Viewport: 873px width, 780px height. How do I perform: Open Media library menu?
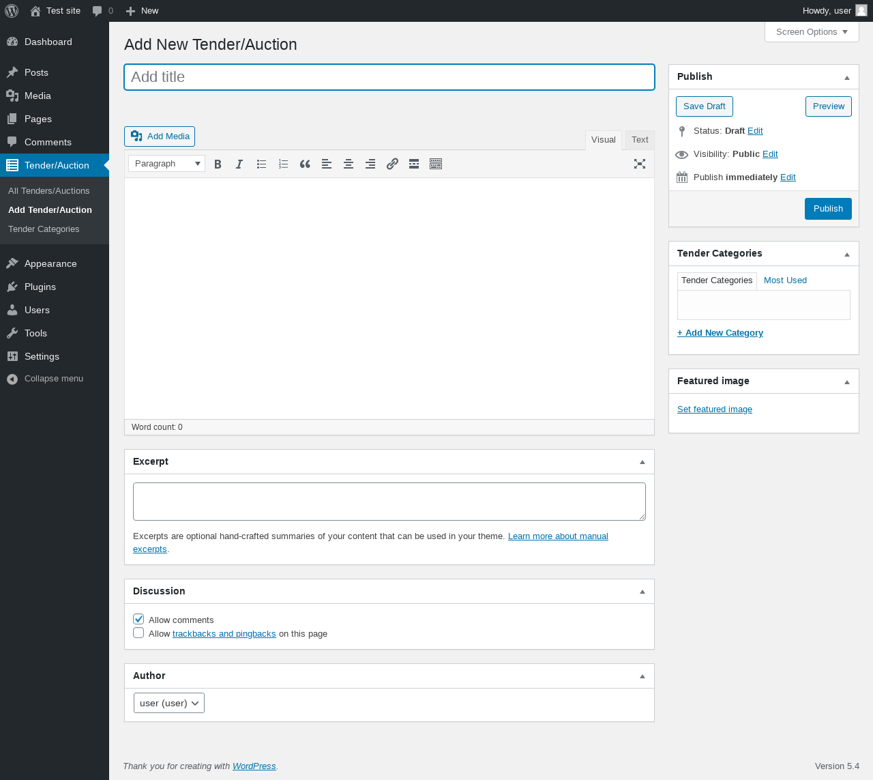pyautogui.click(x=55, y=96)
